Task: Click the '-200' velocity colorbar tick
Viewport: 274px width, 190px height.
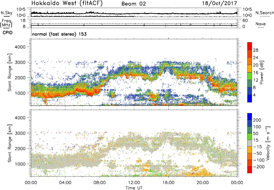Action: pyautogui.click(x=259, y=167)
